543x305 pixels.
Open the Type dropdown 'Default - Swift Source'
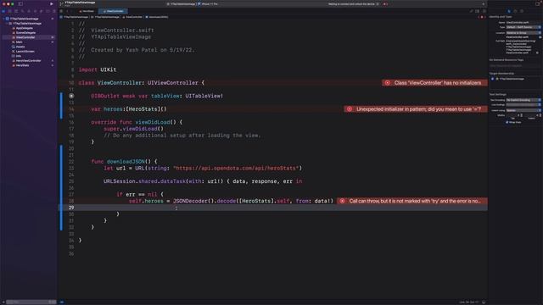pyautogui.click(x=523, y=27)
